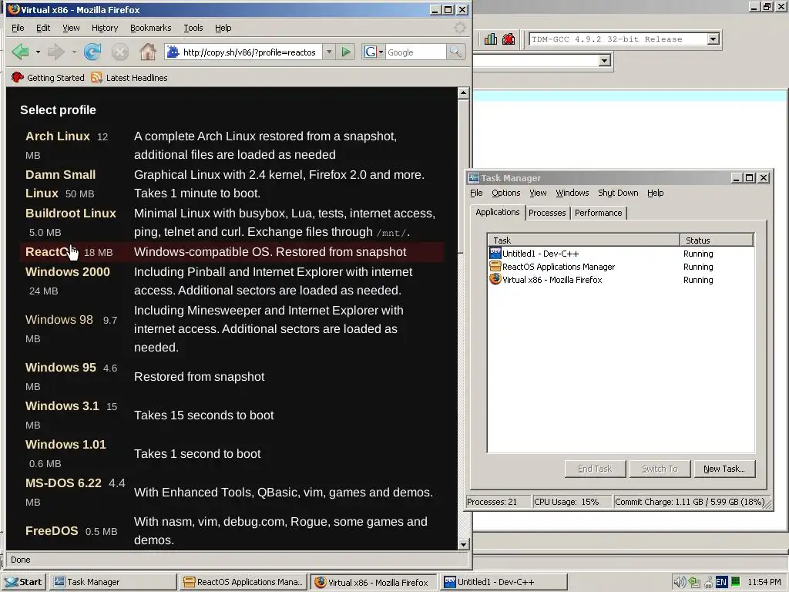Select Untitled1 - Dev-C++ task row
The width and height of the screenshot is (789, 592).
point(621,253)
